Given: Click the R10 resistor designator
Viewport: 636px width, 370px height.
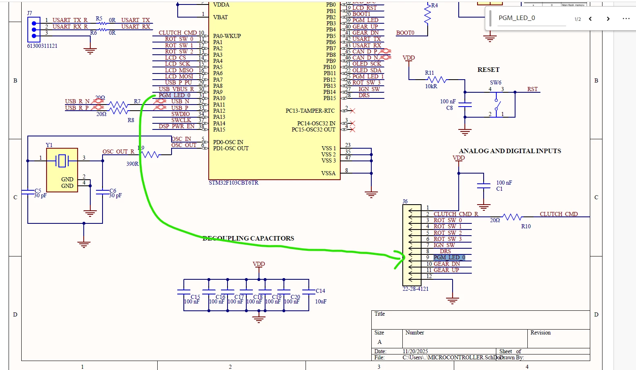Looking at the screenshot, I should pos(526,227).
